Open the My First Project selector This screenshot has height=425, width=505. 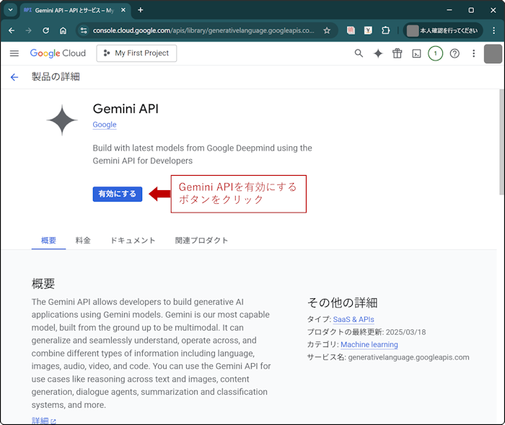(x=136, y=53)
